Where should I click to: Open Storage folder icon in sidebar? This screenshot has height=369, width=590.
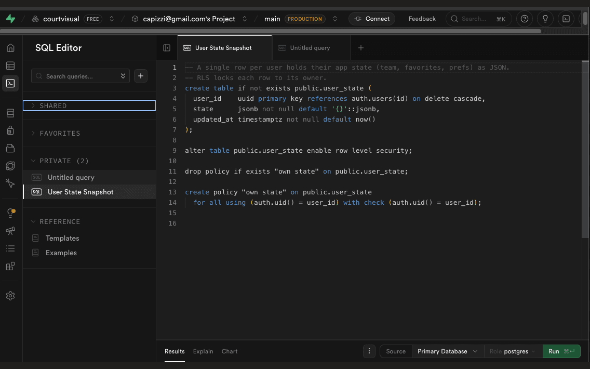pyautogui.click(x=10, y=148)
